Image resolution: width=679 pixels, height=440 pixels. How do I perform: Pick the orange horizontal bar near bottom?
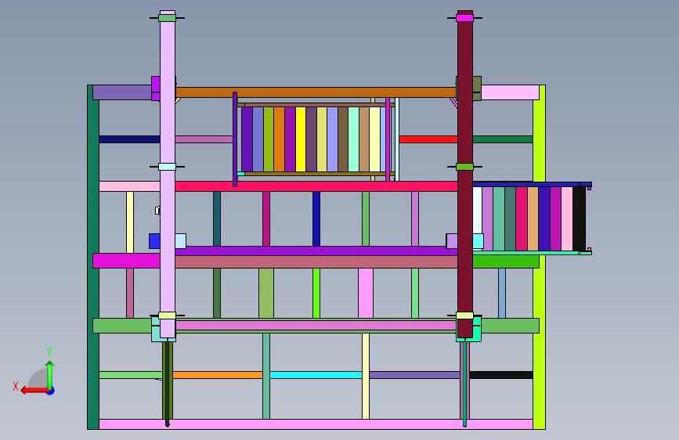[218, 375]
